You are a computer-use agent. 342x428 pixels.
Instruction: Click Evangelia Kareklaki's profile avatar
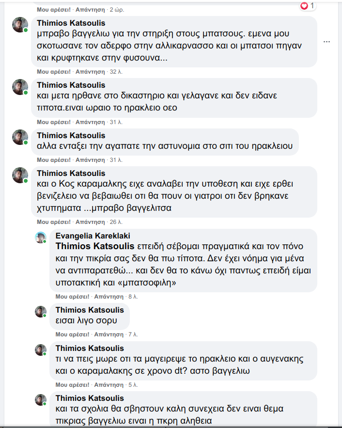pyautogui.click(x=41, y=238)
